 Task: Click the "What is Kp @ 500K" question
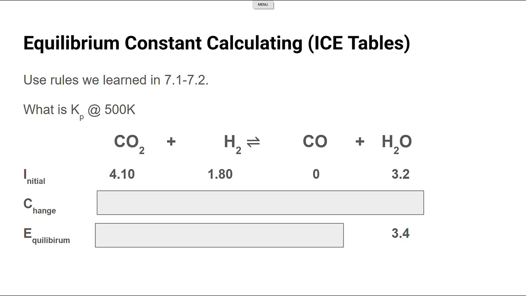click(x=79, y=110)
